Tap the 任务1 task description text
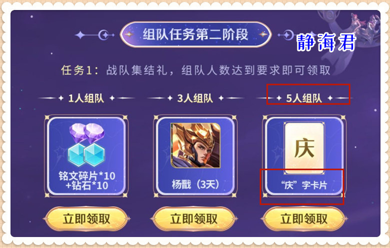The width and height of the screenshot is (390, 248). [195, 70]
